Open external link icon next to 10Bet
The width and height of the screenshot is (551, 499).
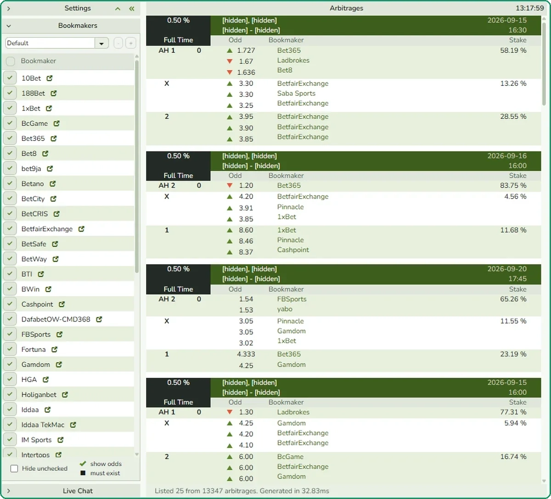50,78
